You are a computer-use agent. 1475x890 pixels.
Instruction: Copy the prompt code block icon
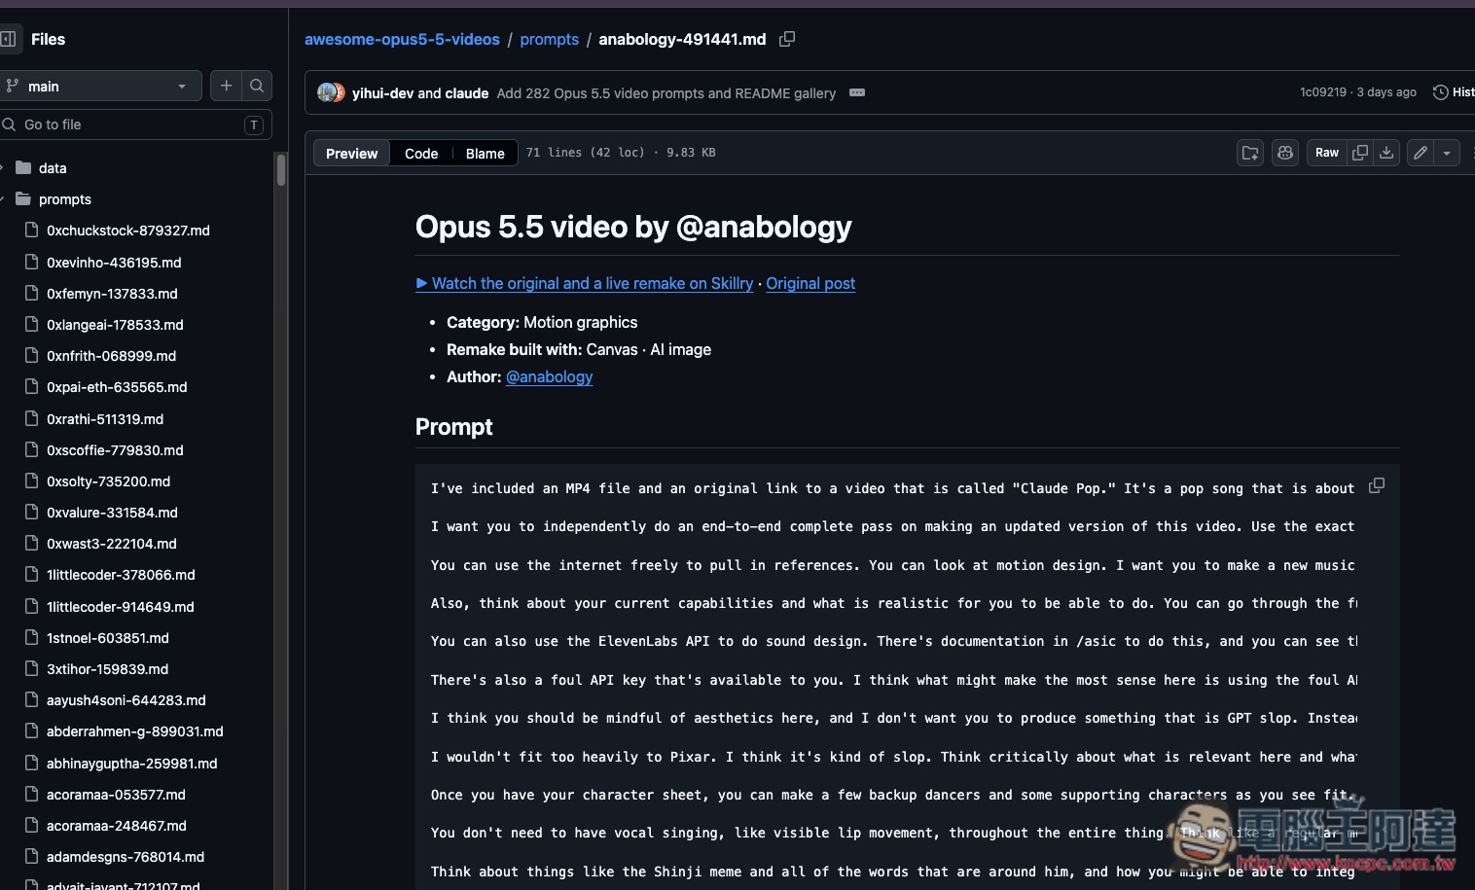click(x=1377, y=485)
